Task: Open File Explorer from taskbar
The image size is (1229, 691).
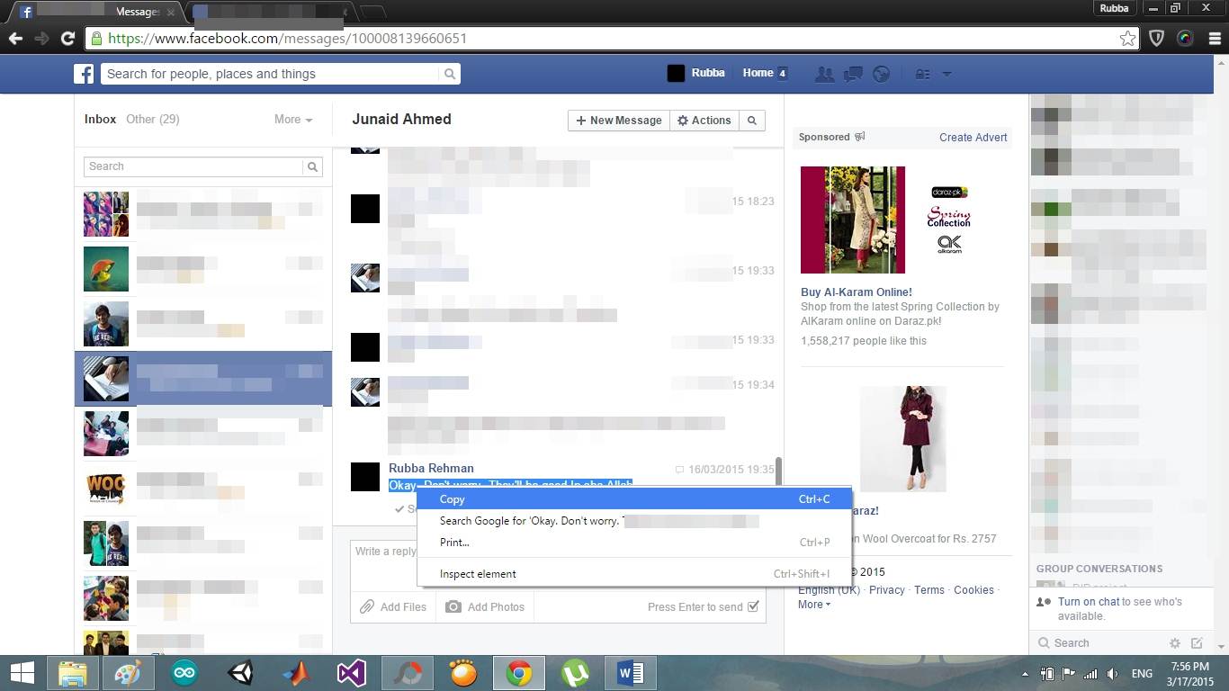Action: pos(73,673)
